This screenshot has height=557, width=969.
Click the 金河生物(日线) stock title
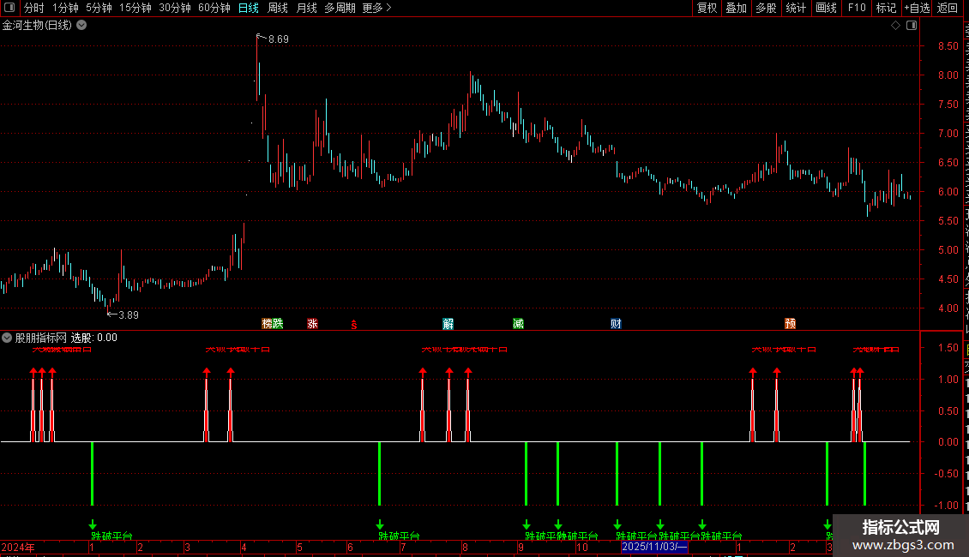tap(37, 26)
